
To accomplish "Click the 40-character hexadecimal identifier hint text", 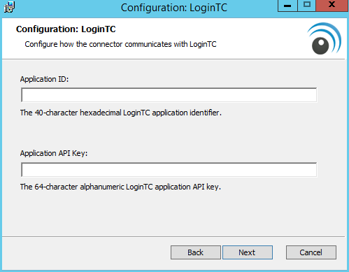I will pyautogui.click(x=121, y=113).
